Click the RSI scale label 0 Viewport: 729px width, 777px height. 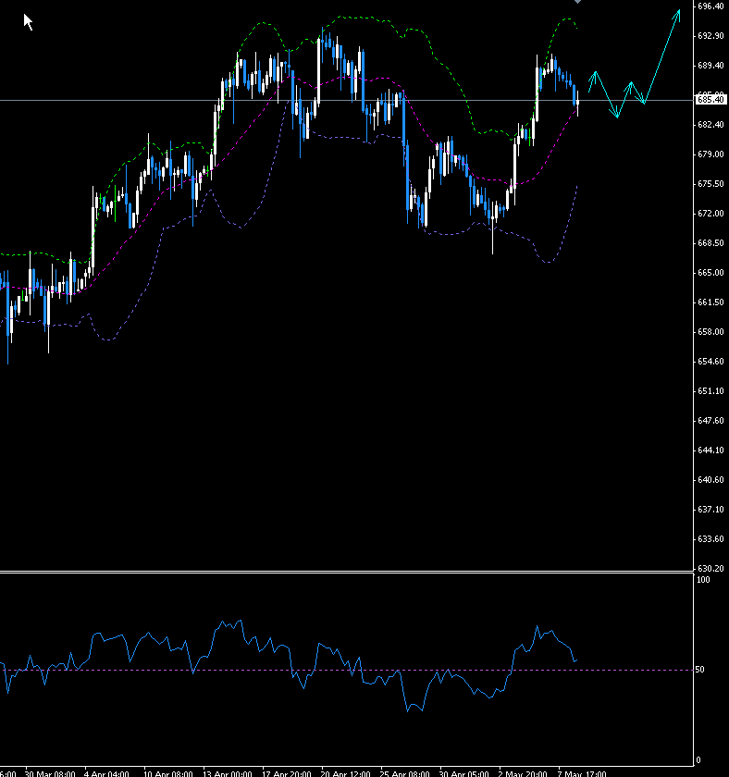698,760
